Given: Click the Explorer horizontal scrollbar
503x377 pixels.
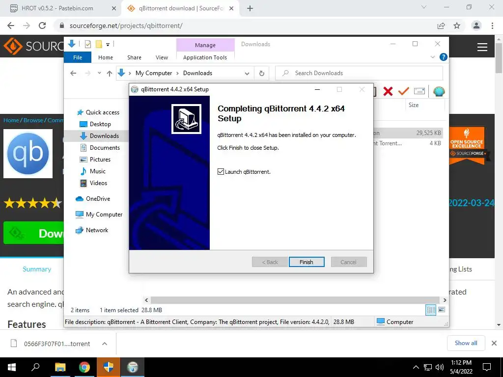Looking at the screenshot, I should (x=295, y=300).
